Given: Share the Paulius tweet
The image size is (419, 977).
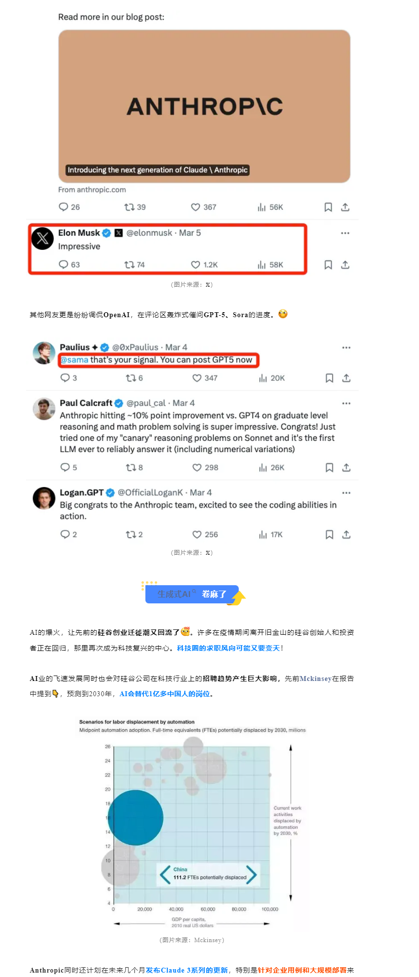Looking at the screenshot, I should click(346, 378).
